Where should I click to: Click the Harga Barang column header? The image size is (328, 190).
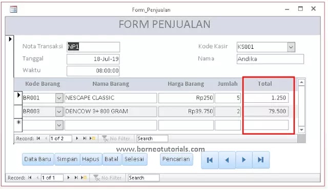tap(186, 84)
